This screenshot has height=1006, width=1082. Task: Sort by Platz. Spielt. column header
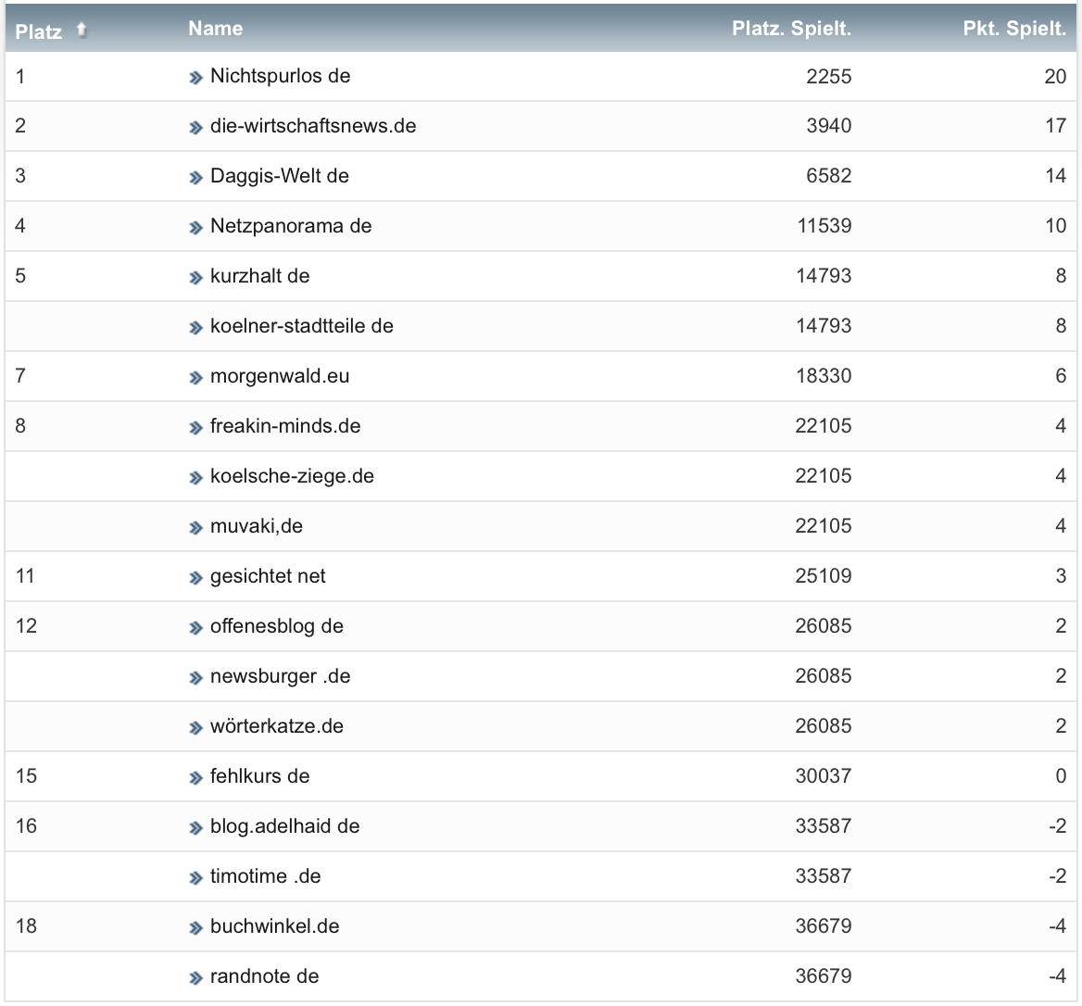pos(791,29)
